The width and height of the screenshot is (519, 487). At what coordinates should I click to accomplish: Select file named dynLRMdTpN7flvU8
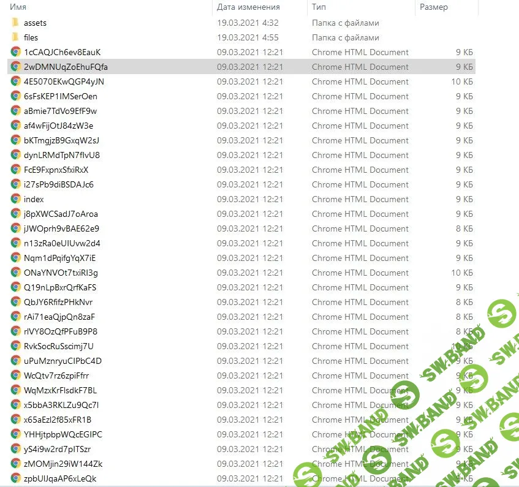61,155
